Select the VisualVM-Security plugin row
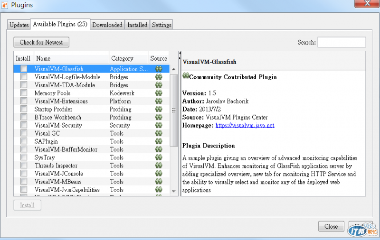The image size is (380, 240). [x=92, y=125]
